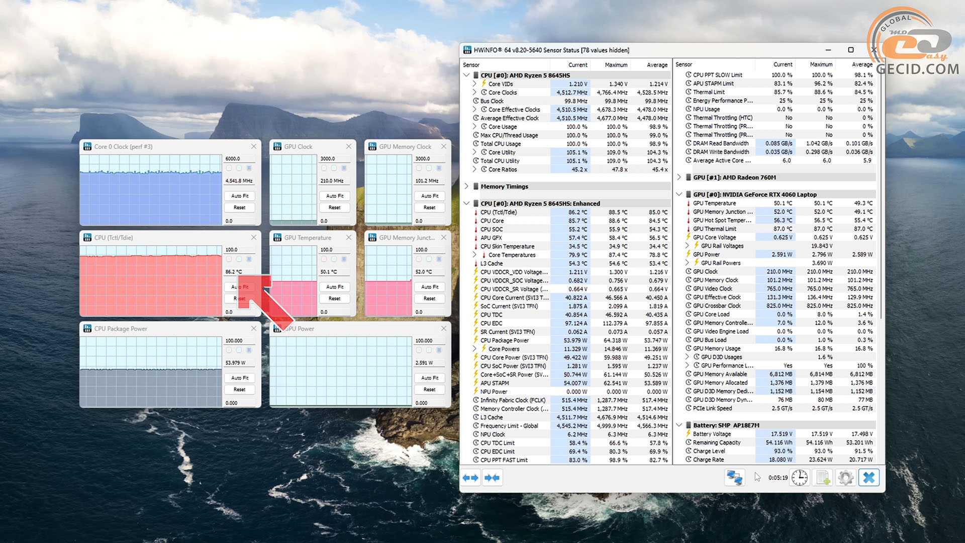The height and width of the screenshot is (543, 965).
Task: Toggle the blue square option in GPU Temperature graph
Action: [344, 259]
